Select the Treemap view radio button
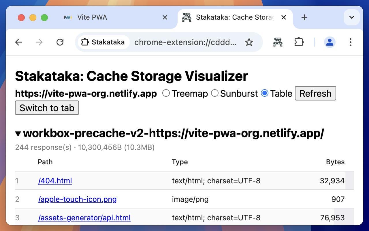 click(166, 93)
